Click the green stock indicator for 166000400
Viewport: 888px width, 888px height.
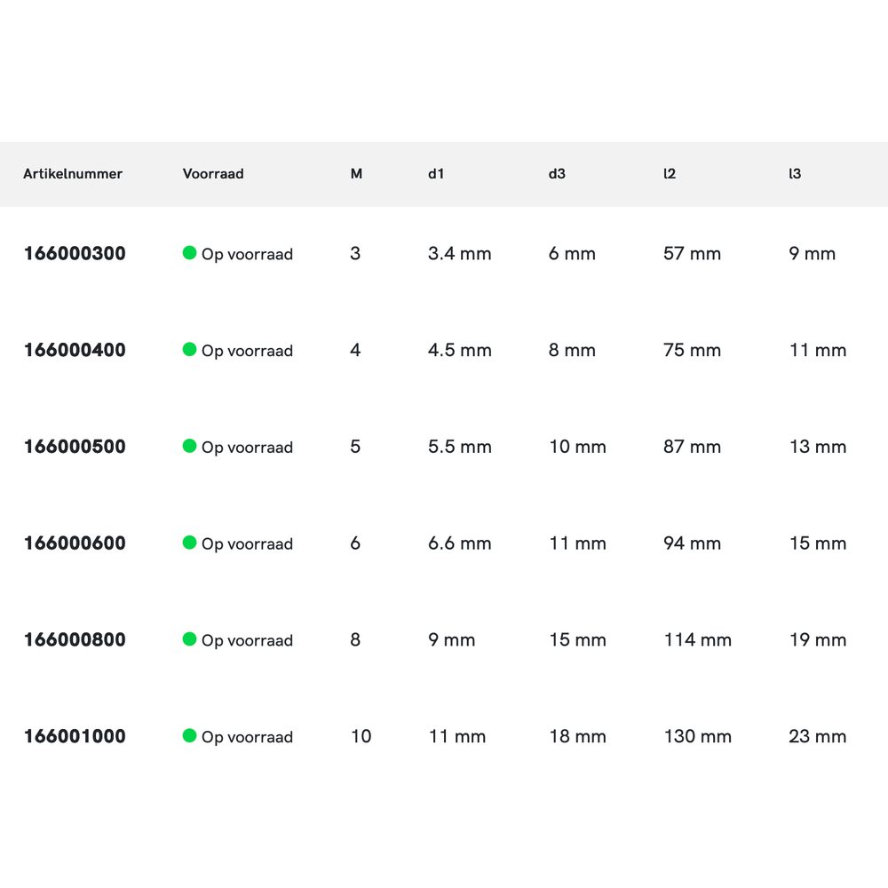pyautogui.click(x=189, y=350)
